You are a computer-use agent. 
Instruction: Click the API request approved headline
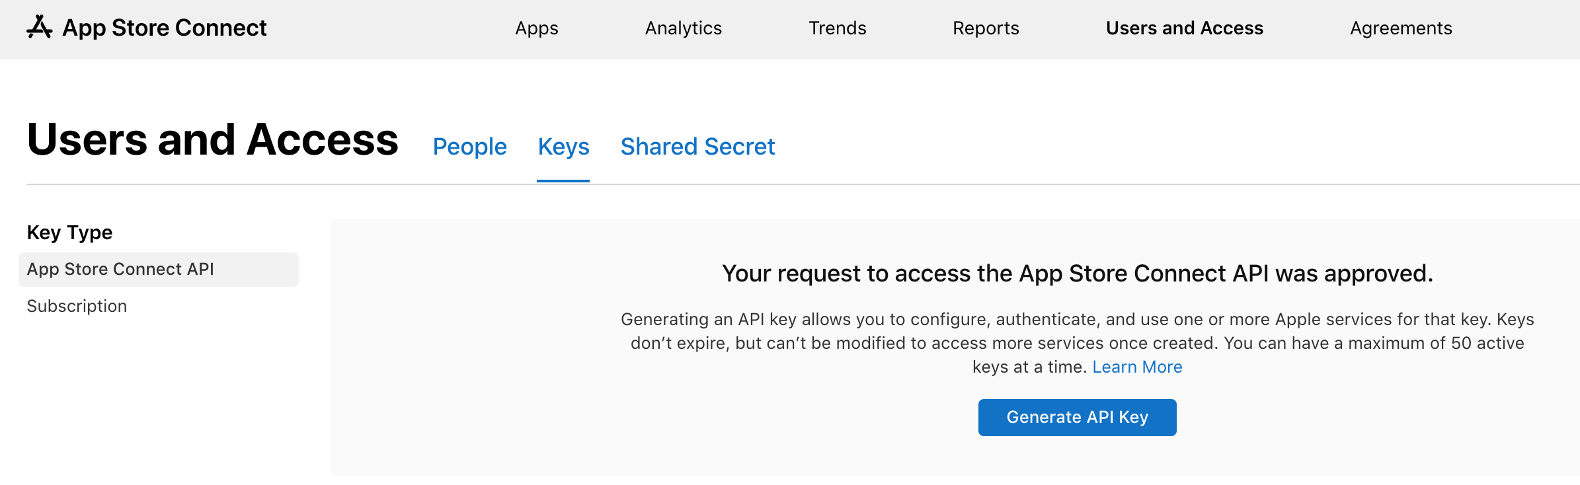coord(1077,274)
